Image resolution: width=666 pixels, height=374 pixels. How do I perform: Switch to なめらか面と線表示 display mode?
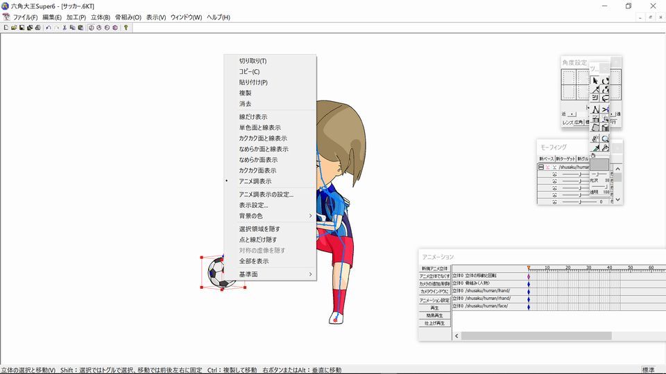(270, 149)
